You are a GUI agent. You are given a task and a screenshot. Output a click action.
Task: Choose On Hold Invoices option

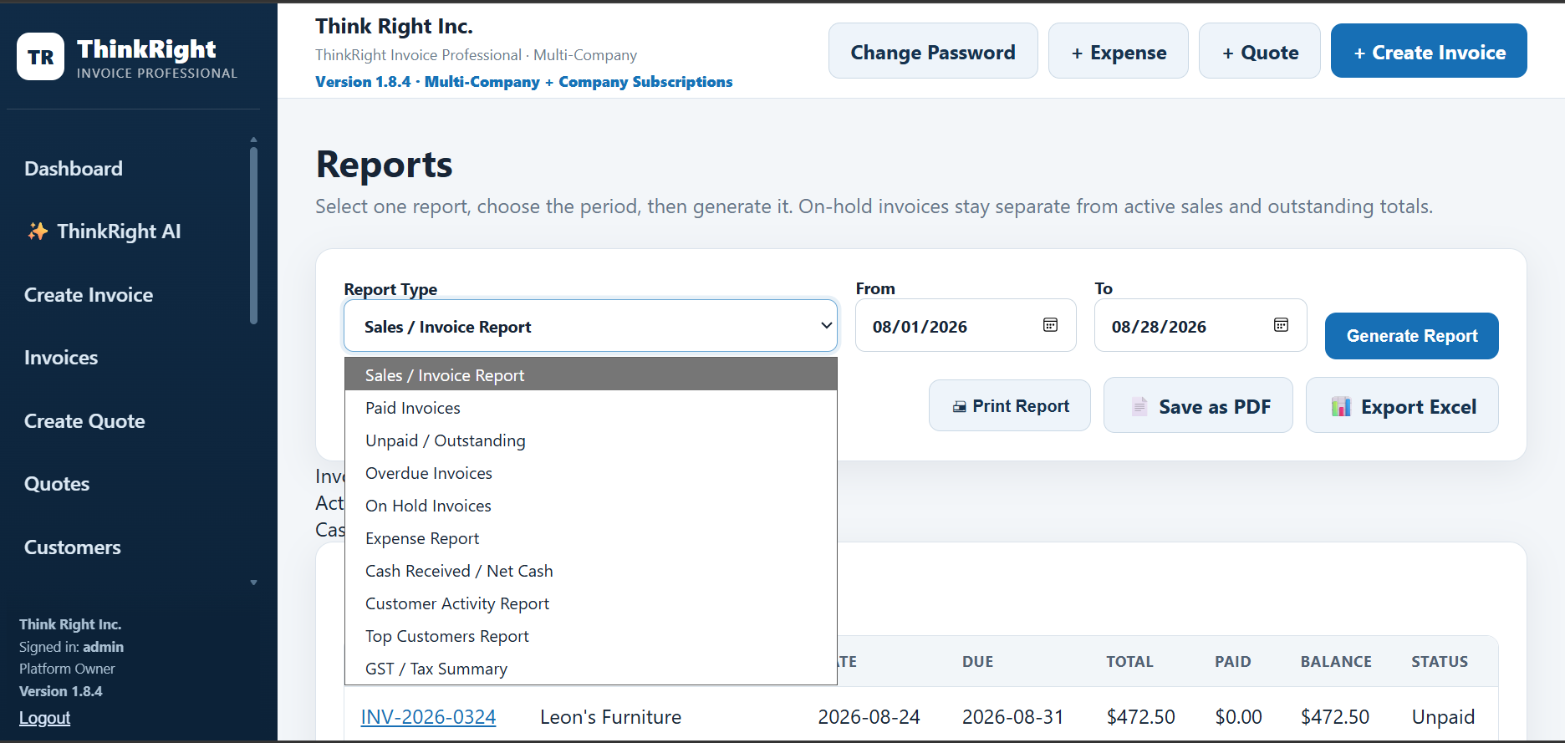pyautogui.click(x=590, y=506)
